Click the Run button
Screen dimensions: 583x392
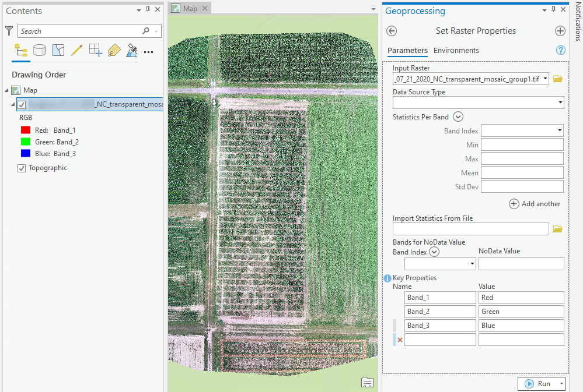539,383
